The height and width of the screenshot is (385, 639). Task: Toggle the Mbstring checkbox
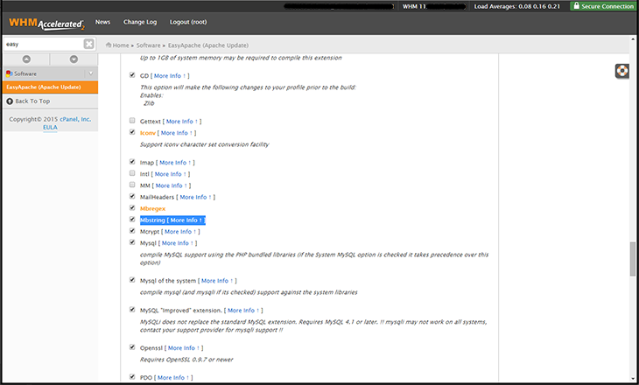(x=132, y=219)
